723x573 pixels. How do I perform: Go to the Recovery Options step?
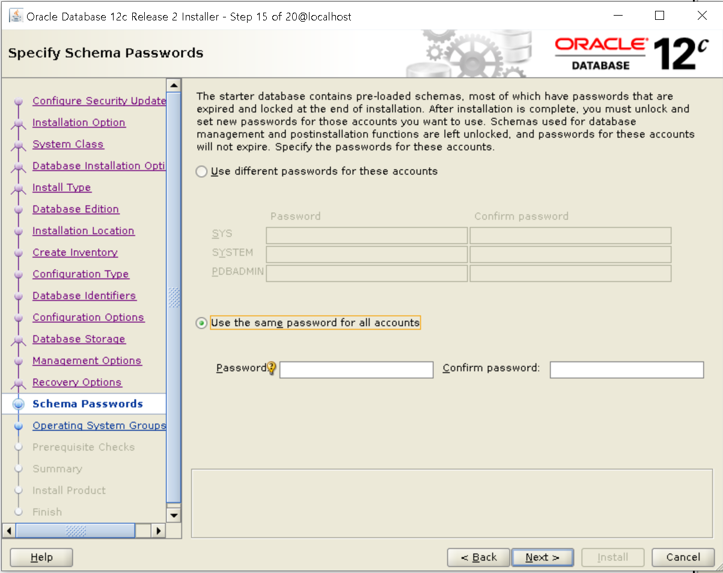(77, 382)
